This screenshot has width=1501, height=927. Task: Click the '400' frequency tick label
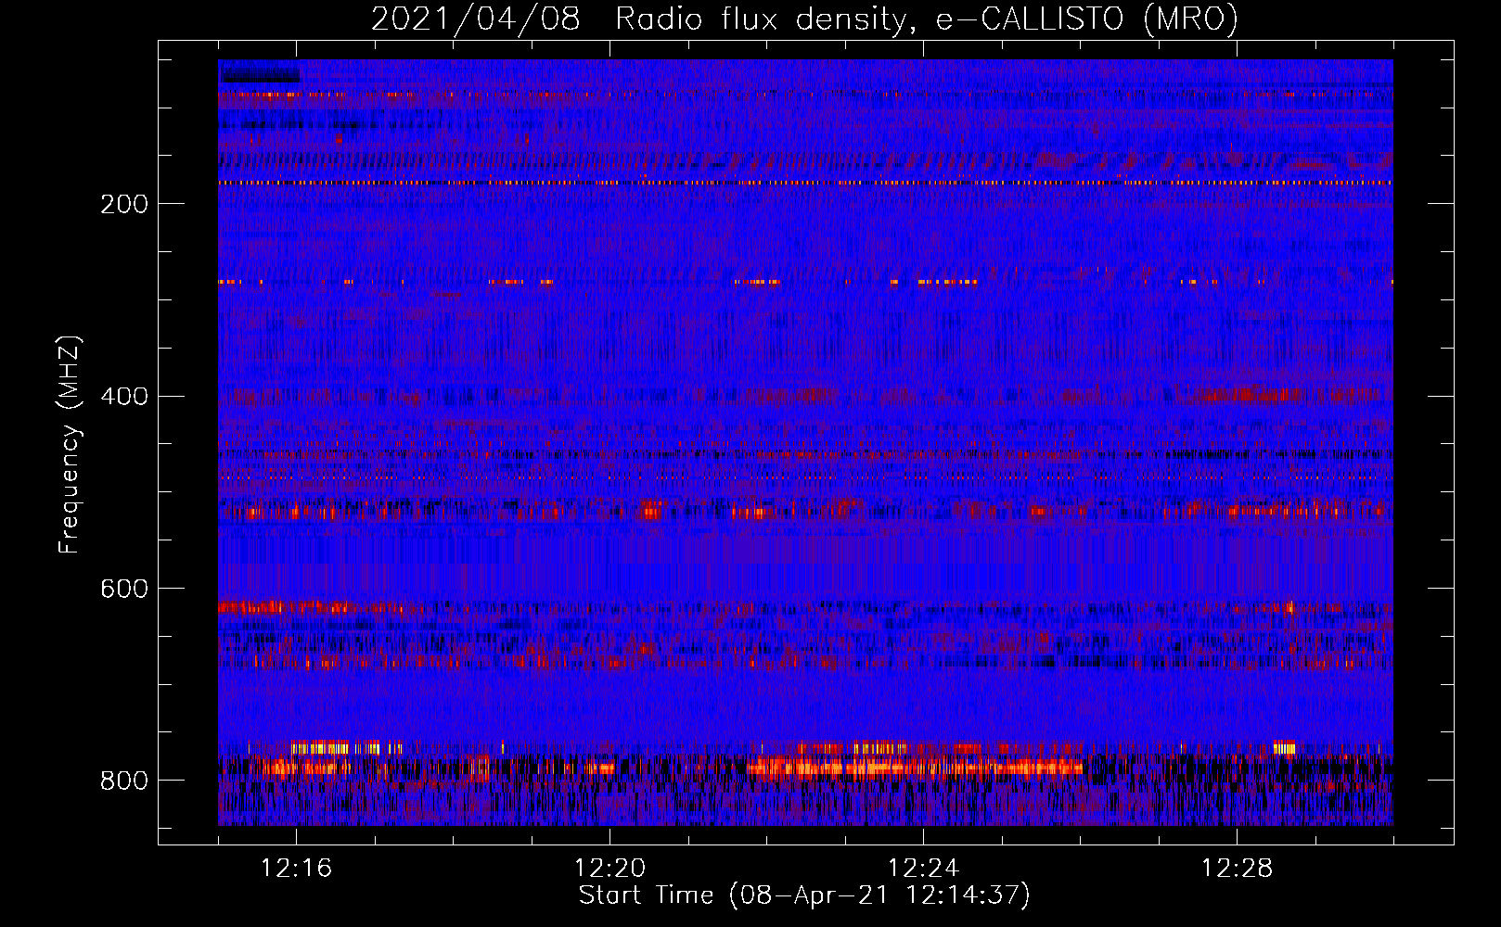(x=124, y=397)
